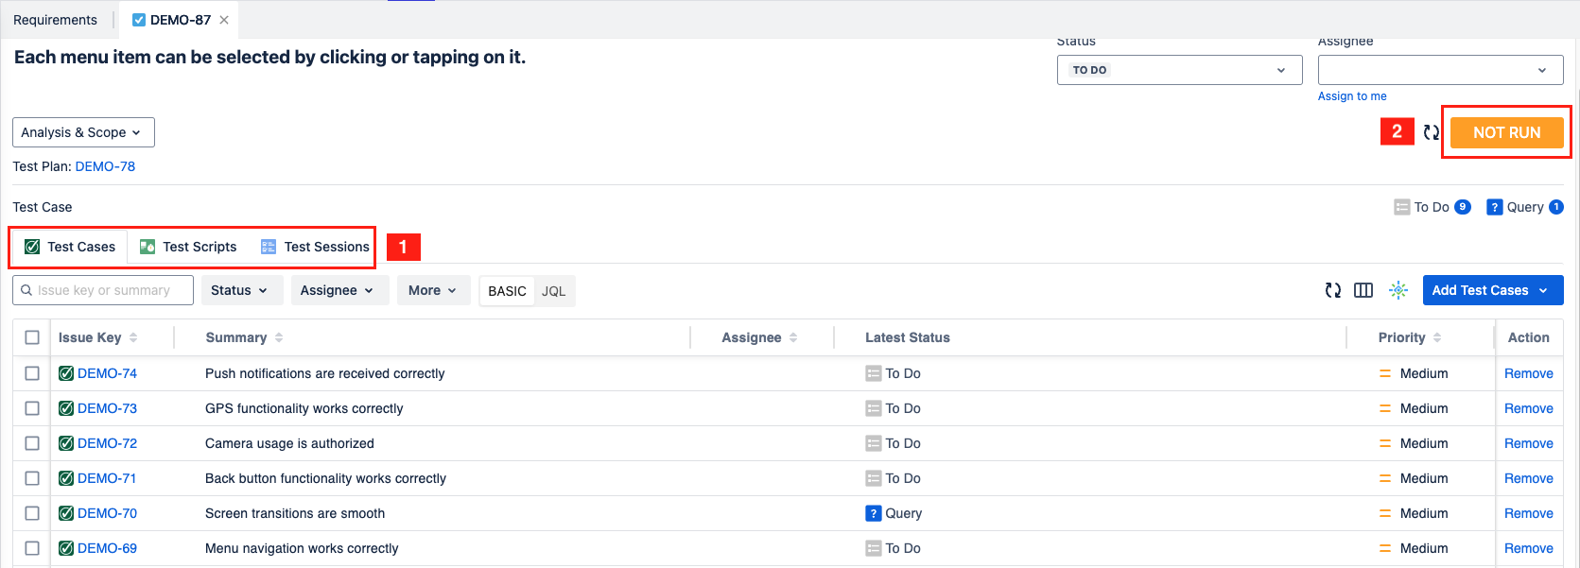Toggle the select-all checkbox in the header
The width and height of the screenshot is (1580, 568).
click(x=32, y=337)
